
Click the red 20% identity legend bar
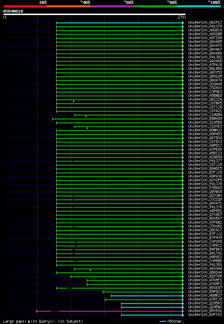click(x=25, y=6)
